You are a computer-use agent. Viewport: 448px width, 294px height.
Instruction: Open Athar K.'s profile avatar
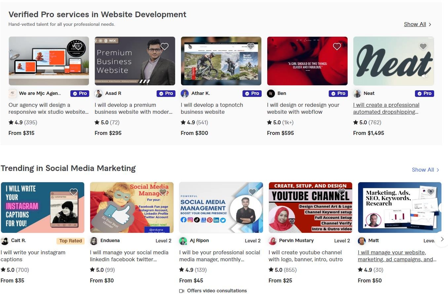pyautogui.click(x=185, y=94)
